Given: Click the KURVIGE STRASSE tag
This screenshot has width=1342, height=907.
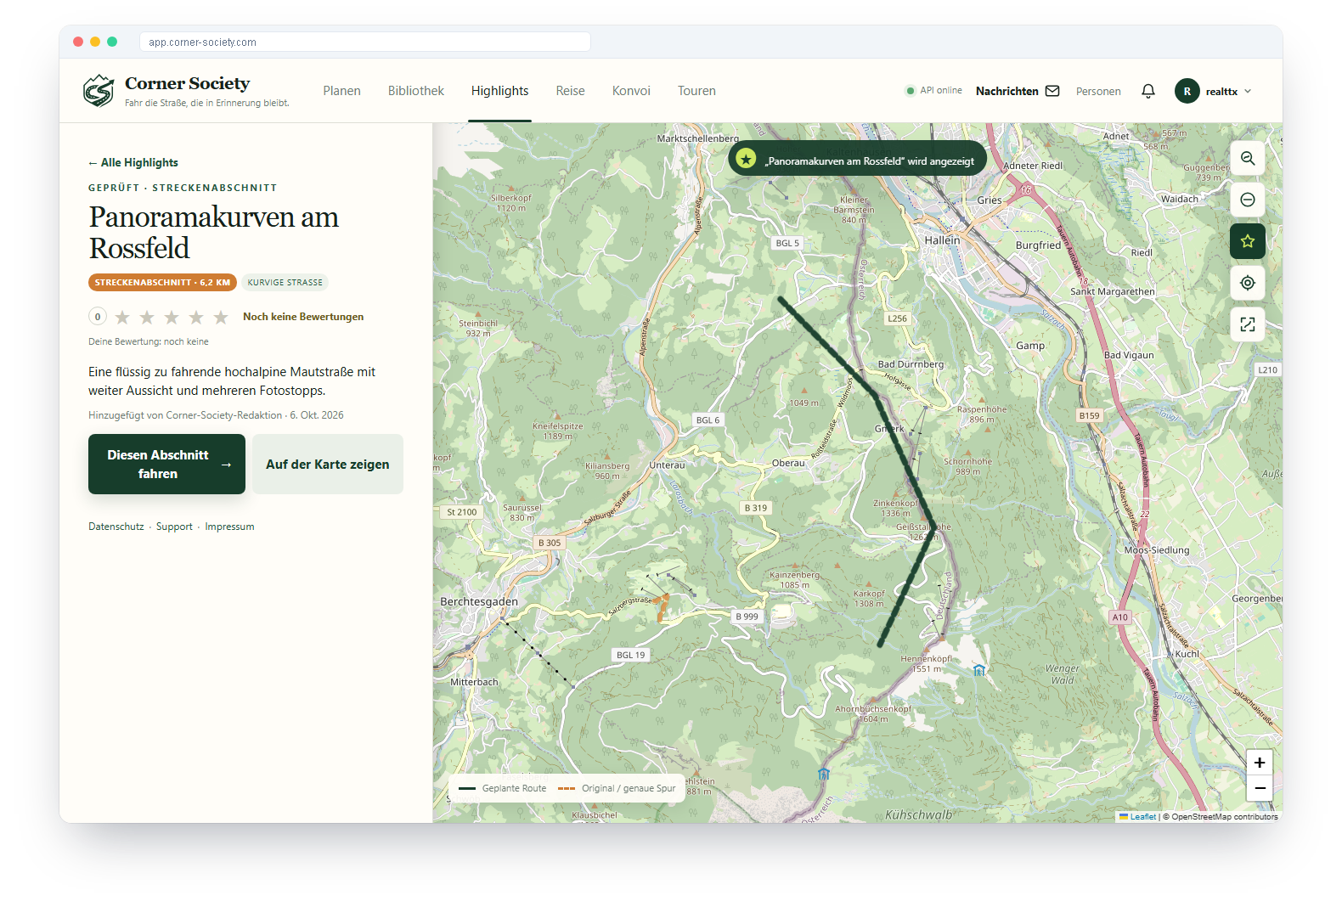Looking at the screenshot, I should click(x=285, y=283).
